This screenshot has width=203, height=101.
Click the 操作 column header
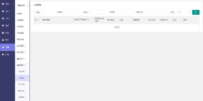click(185, 20)
